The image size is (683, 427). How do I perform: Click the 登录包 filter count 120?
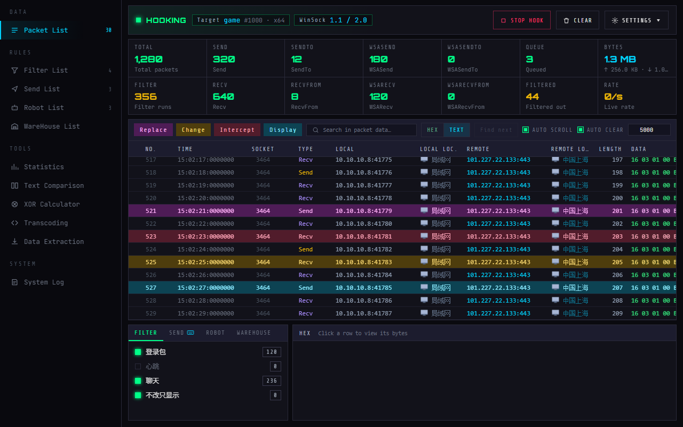pyautogui.click(x=272, y=352)
